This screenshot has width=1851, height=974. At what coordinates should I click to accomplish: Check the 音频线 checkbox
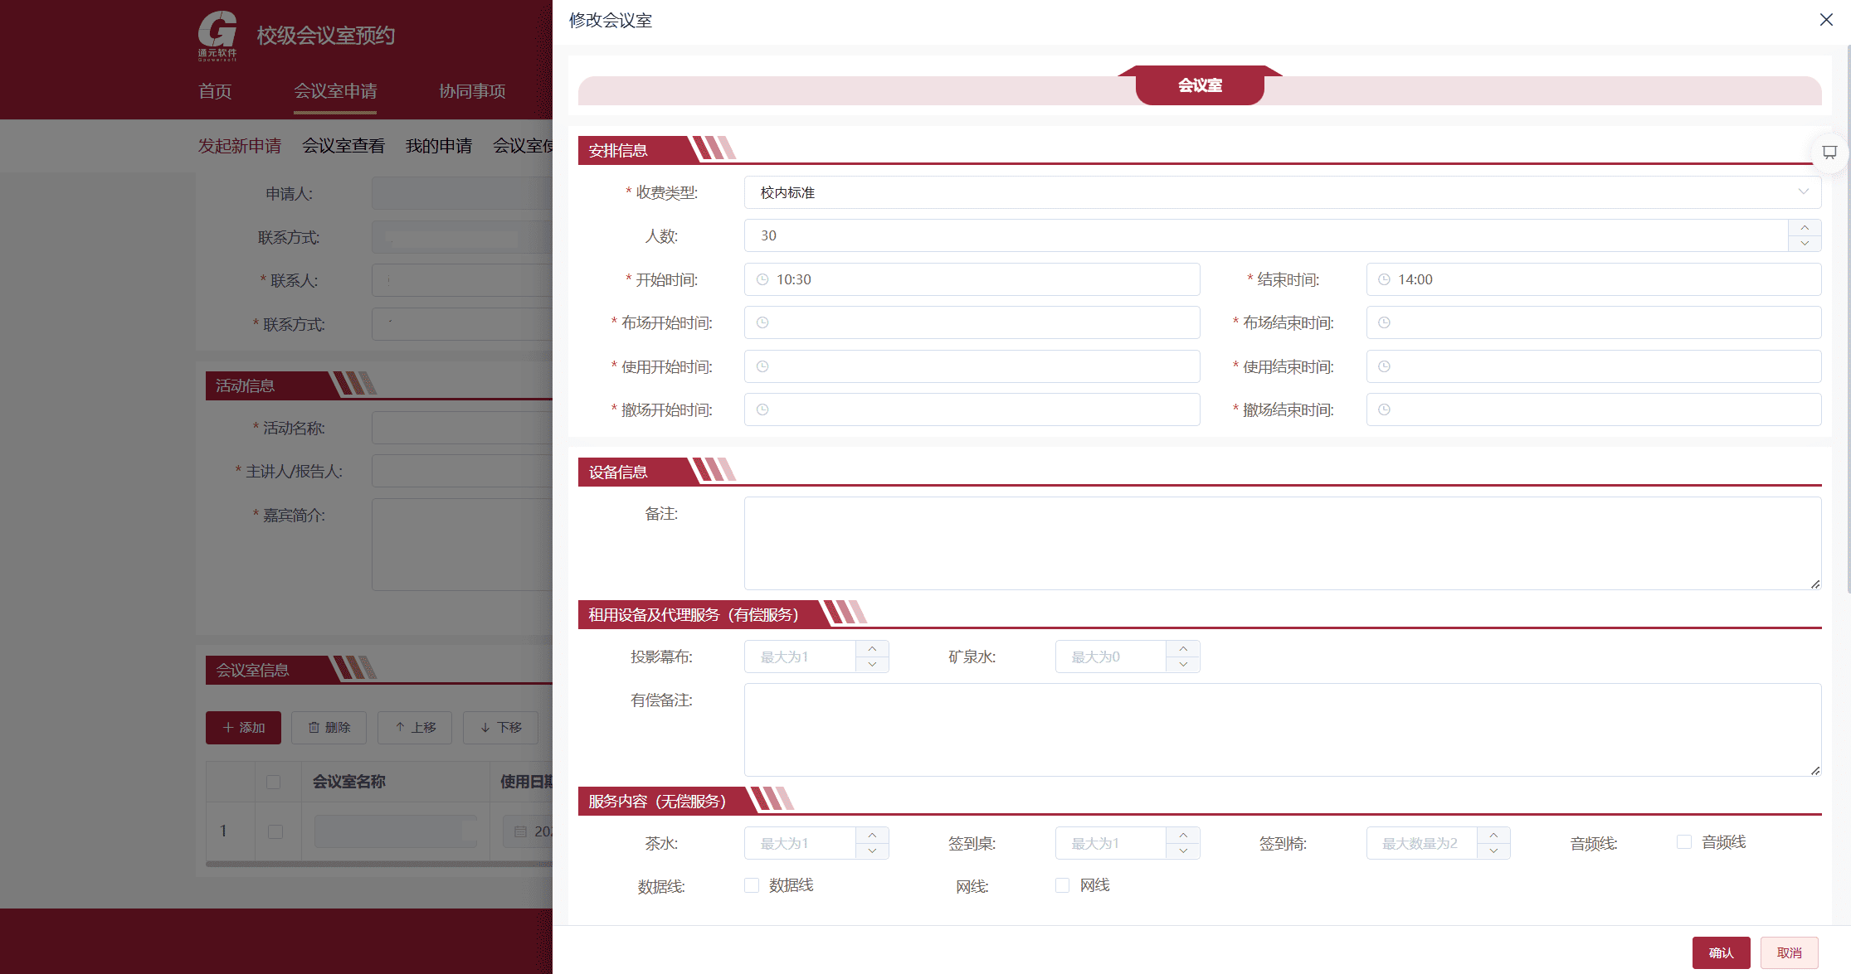coord(1683,842)
